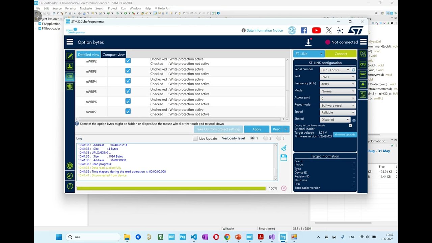Open the left hamburger menu beside Option bytes
The width and height of the screenshot is (432, 243).
tap(70, 42)
